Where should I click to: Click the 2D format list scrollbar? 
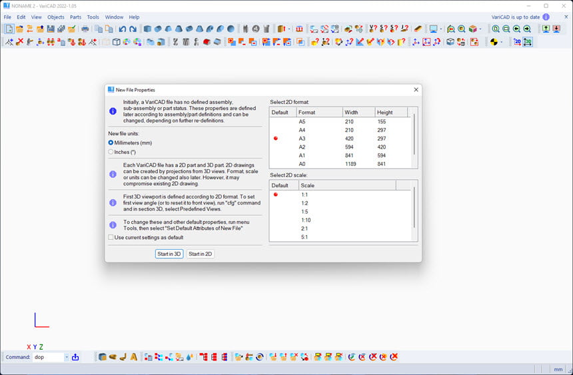414,134
